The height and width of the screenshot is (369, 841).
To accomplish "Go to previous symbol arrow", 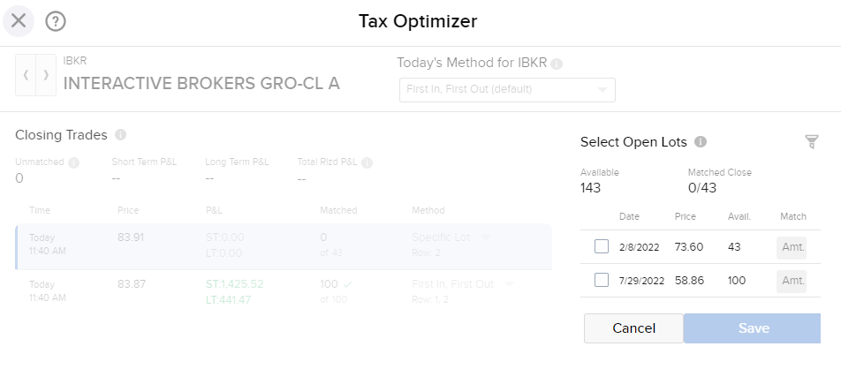I will tap(26, 75).
